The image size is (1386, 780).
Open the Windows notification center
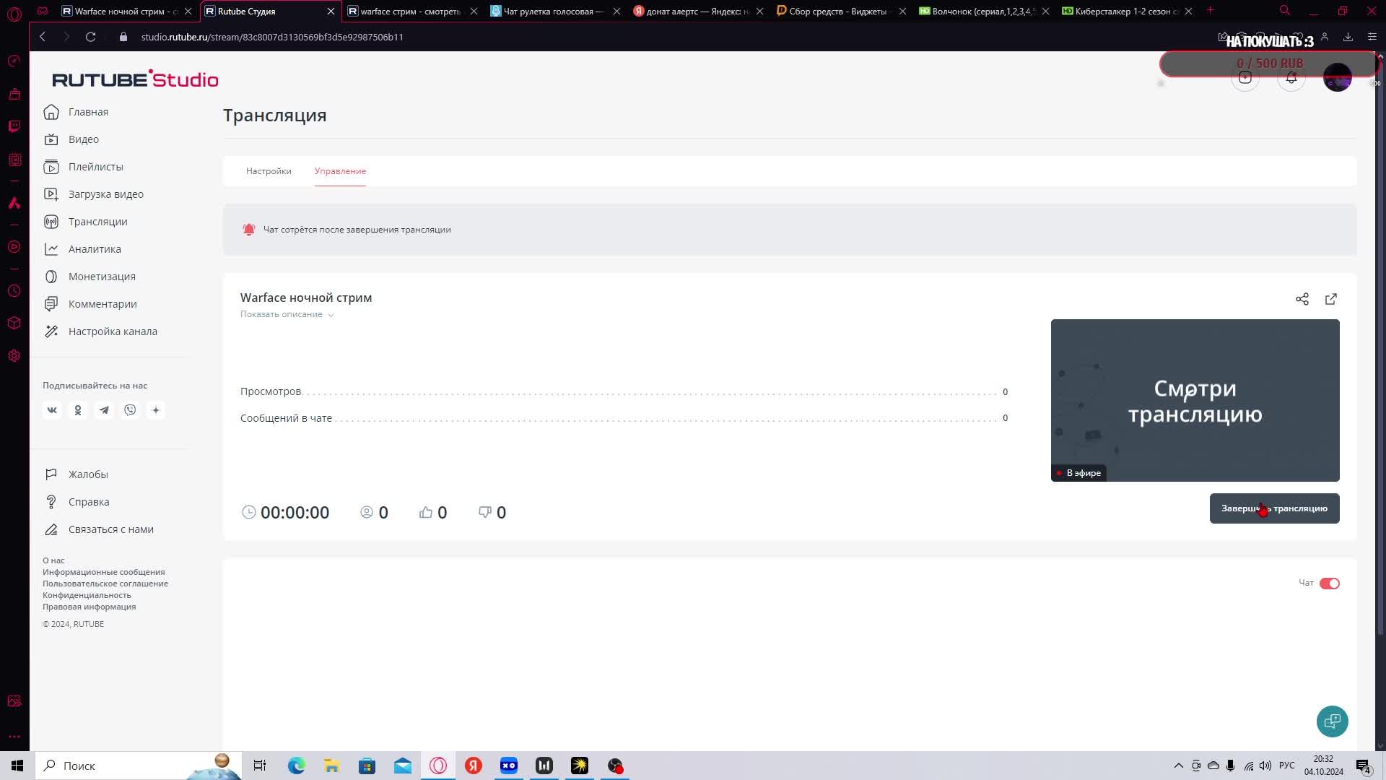coord(1363,766)
